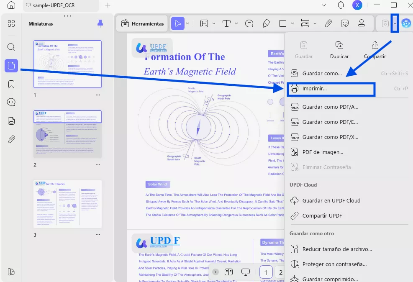Open more options for thumbnail 1

point(98,95)
